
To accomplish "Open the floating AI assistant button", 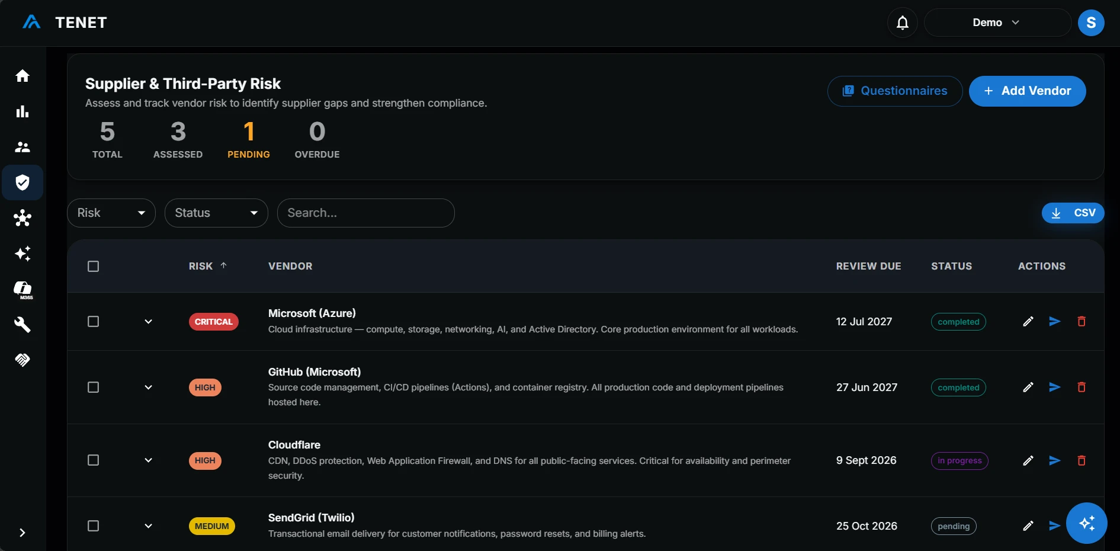I will tap(1087, 523).
